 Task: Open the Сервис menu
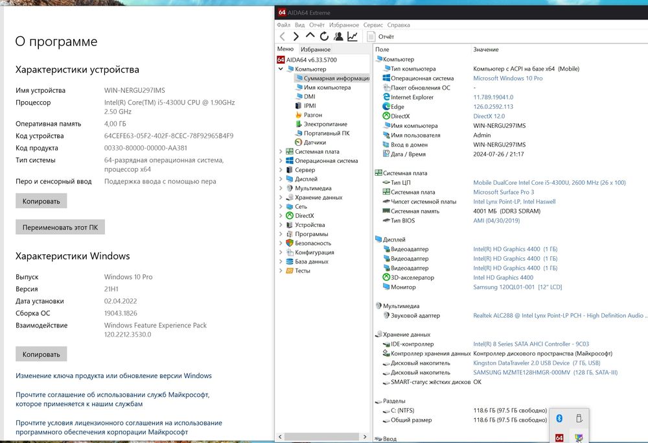[x=373, y=25]
